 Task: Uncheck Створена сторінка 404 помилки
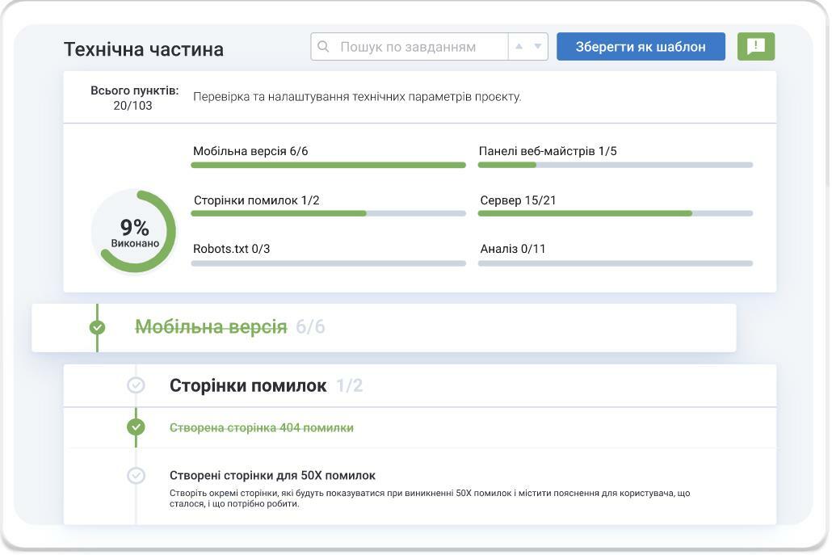click(136, 427)
